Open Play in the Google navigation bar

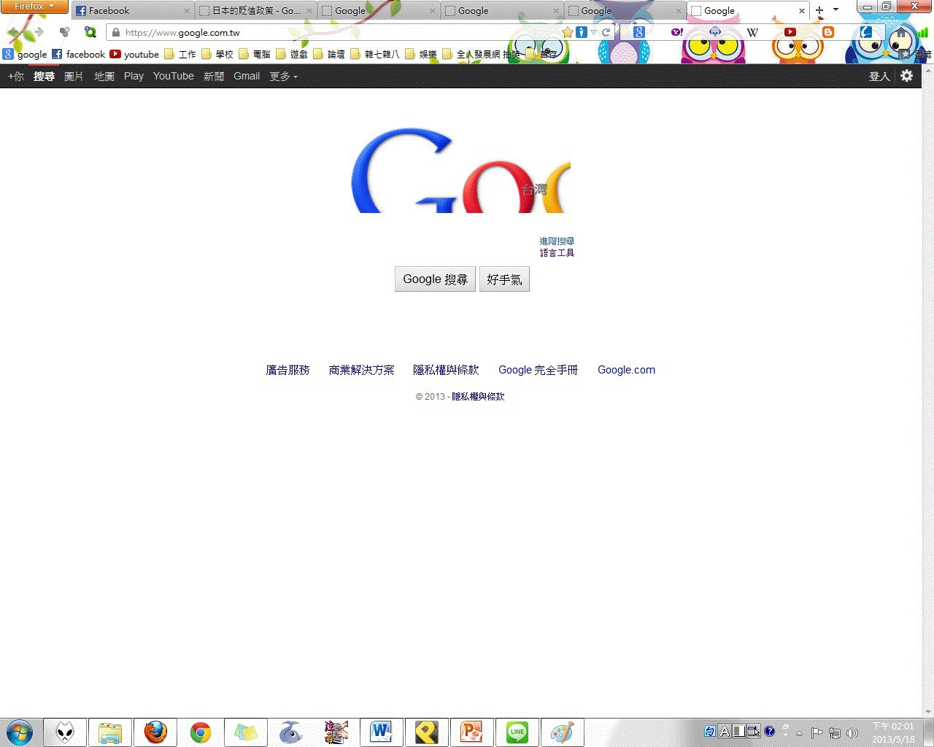pyautogui.click(x=134, y=76)
